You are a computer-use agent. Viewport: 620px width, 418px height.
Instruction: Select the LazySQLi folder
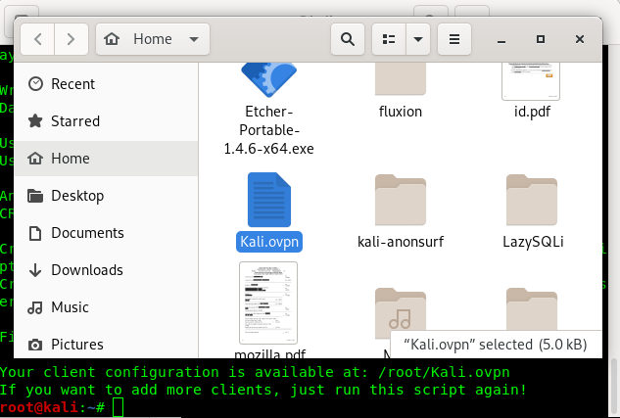click(x=532, y=200)
